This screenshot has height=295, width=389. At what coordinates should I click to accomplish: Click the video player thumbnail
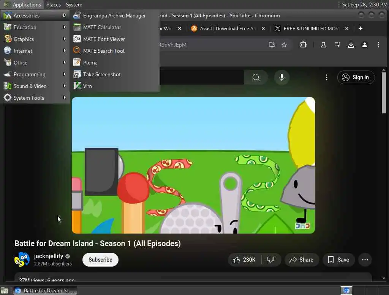coord(193,165)
